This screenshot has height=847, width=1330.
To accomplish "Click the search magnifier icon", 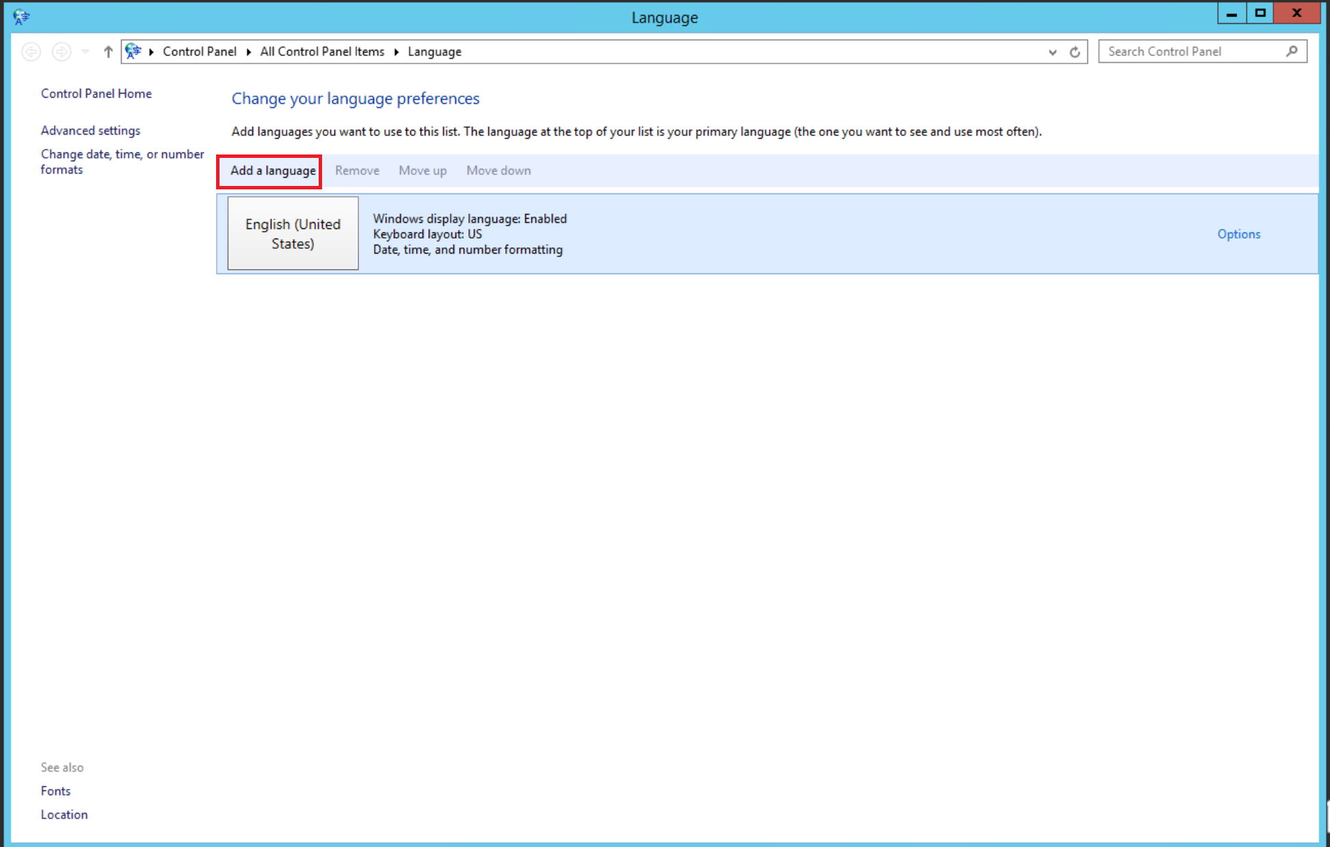I will pyautogui.click(x=1292, y=51).
